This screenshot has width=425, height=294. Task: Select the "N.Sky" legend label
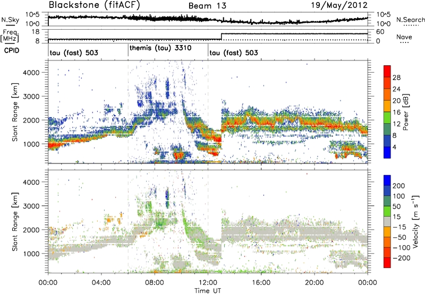coord(10,20)
